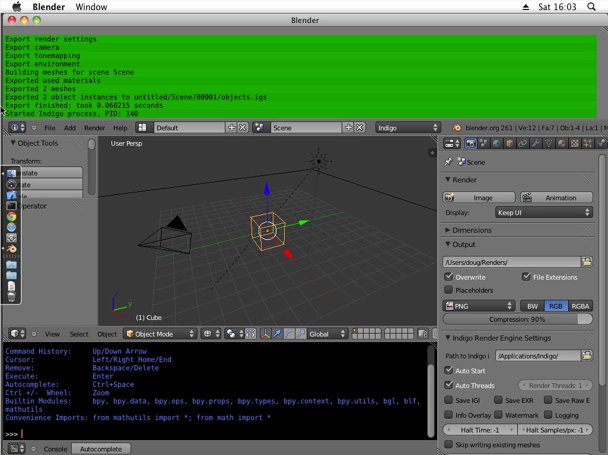
Task: Enable the Placeholders checkbox
Action: coord(448,290)
